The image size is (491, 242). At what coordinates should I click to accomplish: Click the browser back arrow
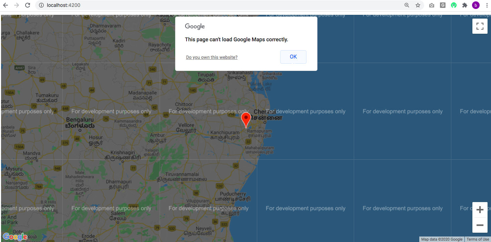click(x=6, y=5)
